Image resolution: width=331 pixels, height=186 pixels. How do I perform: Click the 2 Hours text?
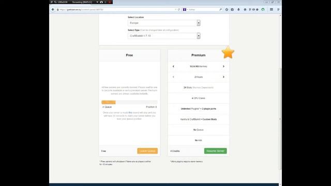click(x=199, y=77)
